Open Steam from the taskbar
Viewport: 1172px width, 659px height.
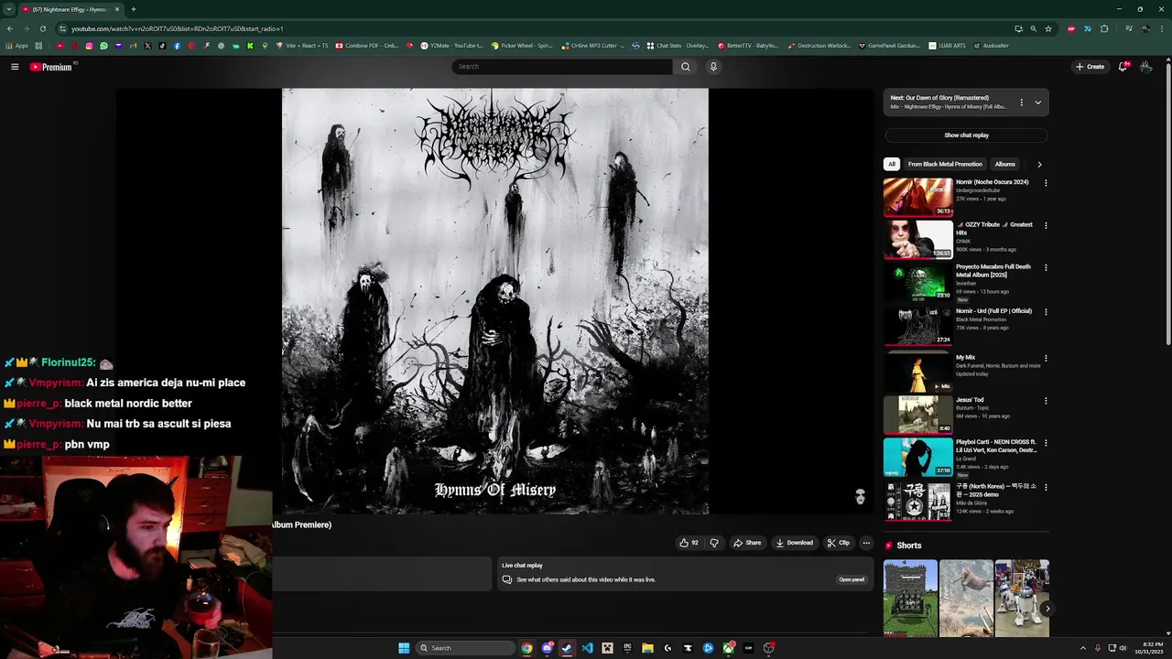(567, 648)
